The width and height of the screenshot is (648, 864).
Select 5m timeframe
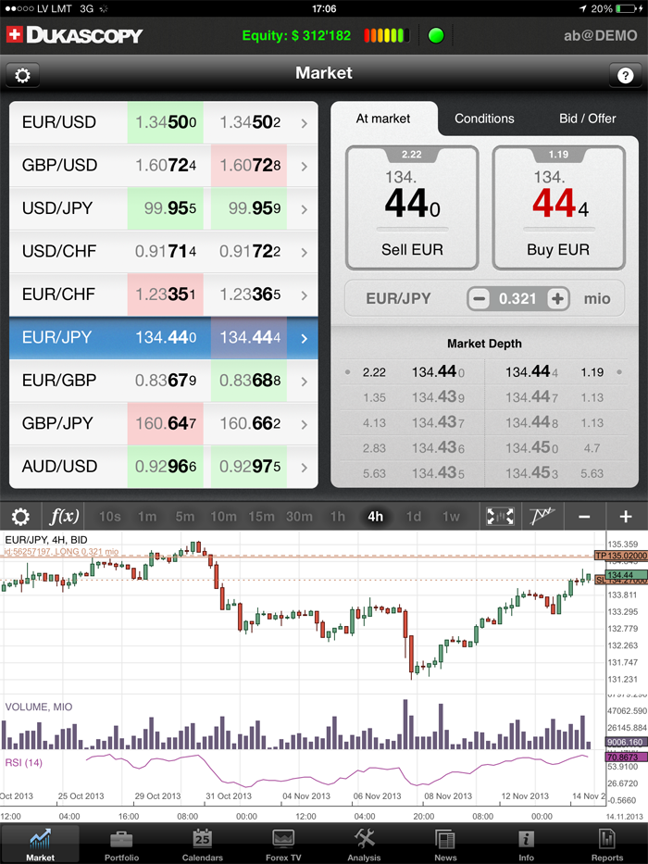184,517
